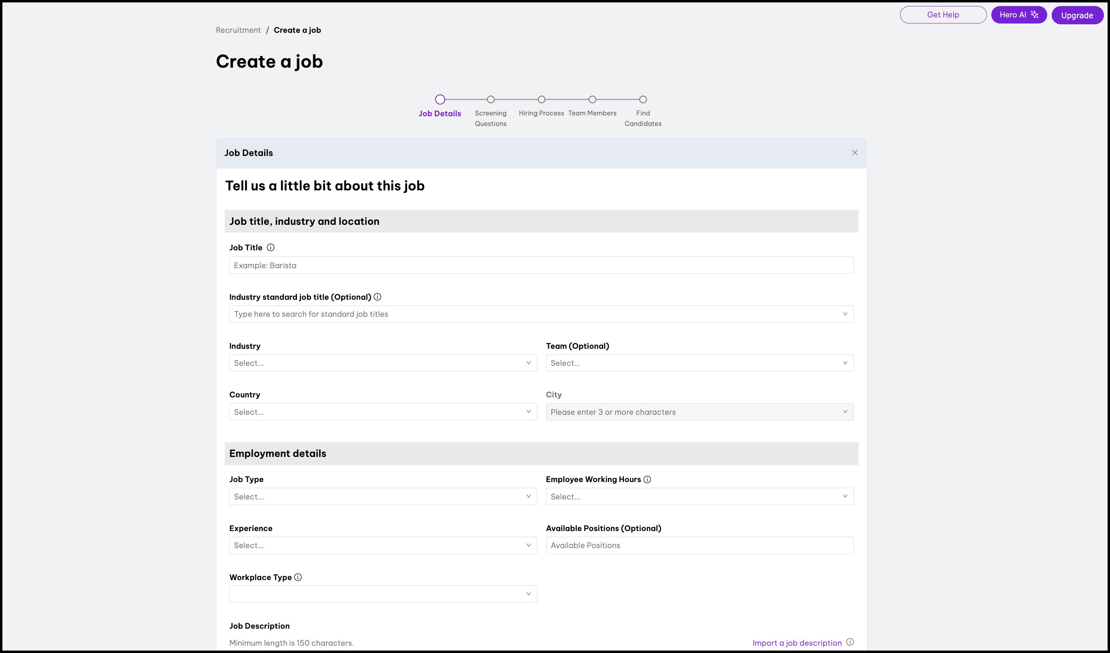
Task: Open the Industry dropdown
Action: 382,363
